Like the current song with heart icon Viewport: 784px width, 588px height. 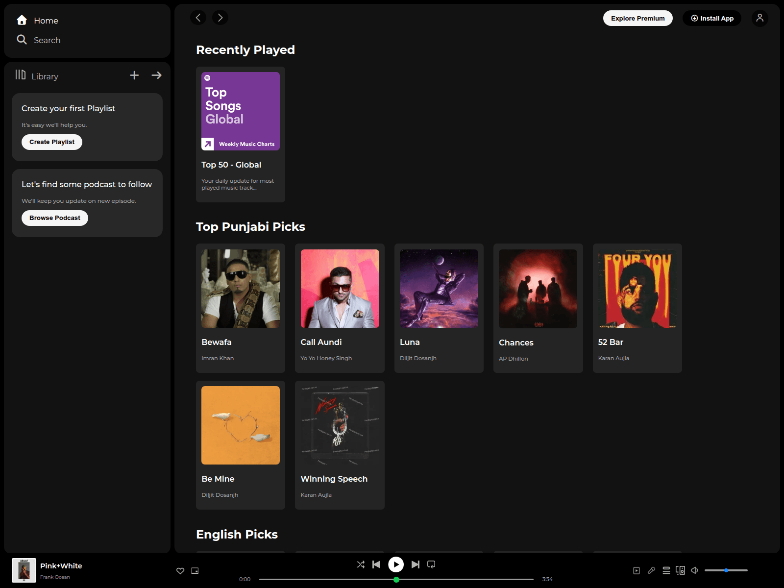(180, 571)
